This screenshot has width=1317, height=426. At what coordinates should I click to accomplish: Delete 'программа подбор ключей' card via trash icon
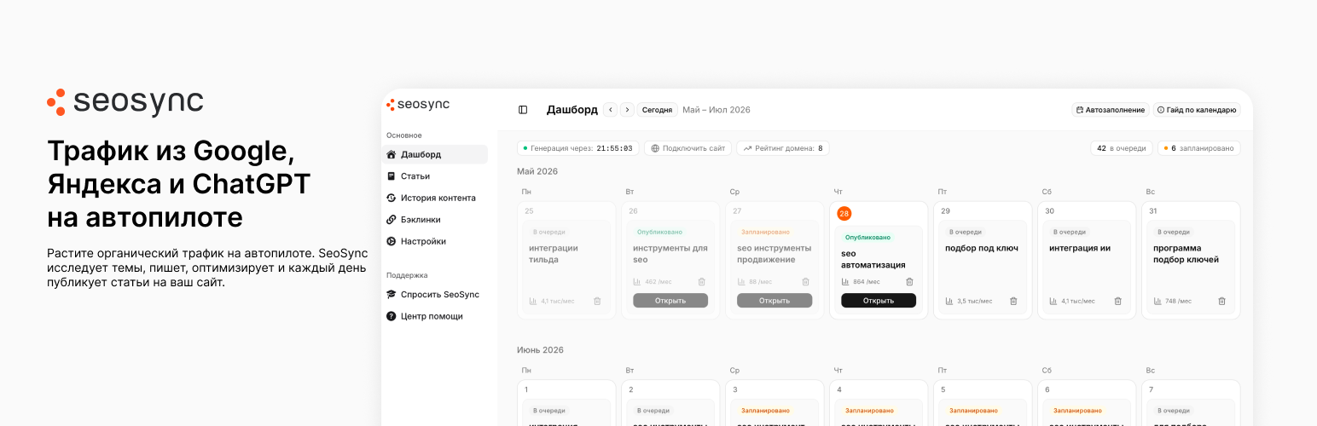tap(1221, 301)
